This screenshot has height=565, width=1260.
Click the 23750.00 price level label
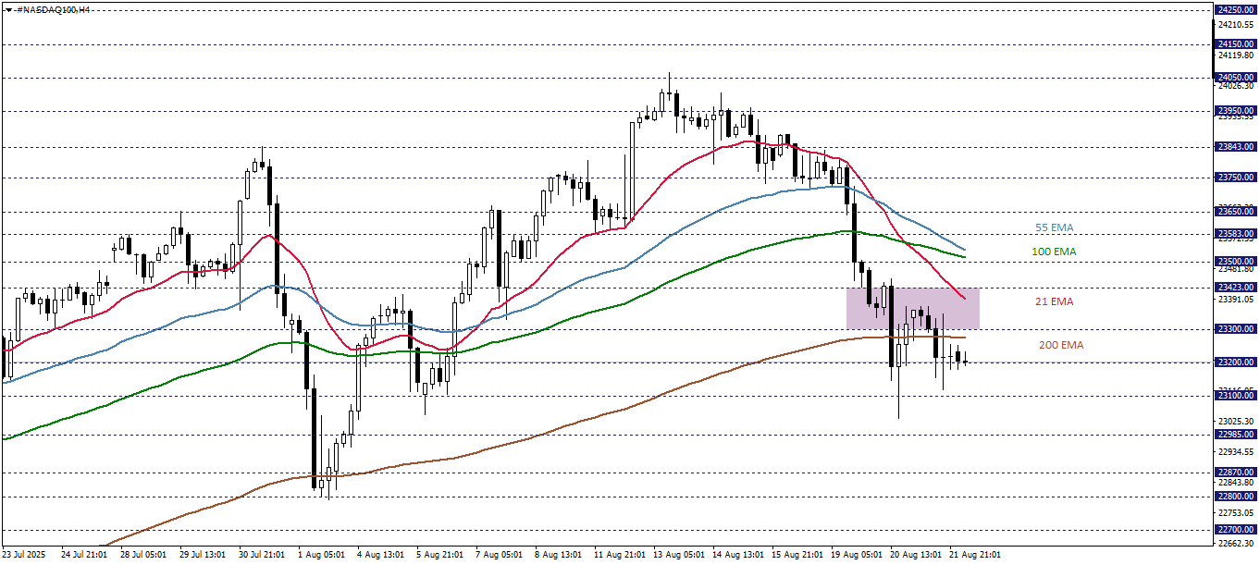(x=1235, y=177)
